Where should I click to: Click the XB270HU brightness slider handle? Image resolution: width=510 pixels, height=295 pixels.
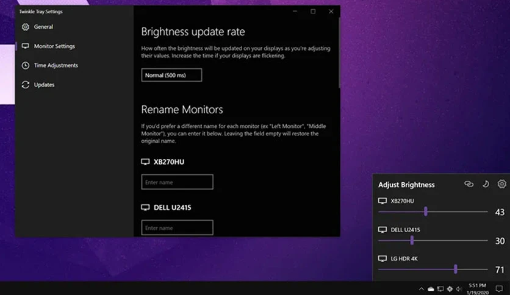click(426, 211)
